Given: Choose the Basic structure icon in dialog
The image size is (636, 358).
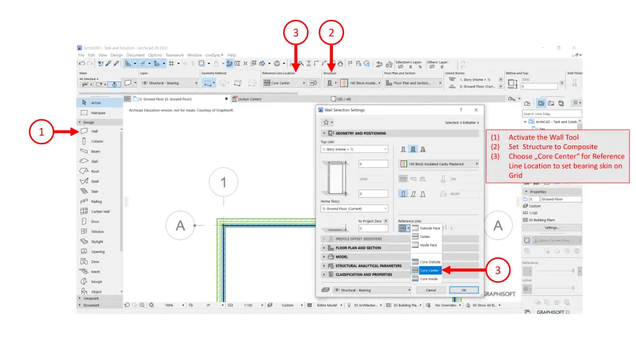Looking at the screenshot, I should pos(403,149).
